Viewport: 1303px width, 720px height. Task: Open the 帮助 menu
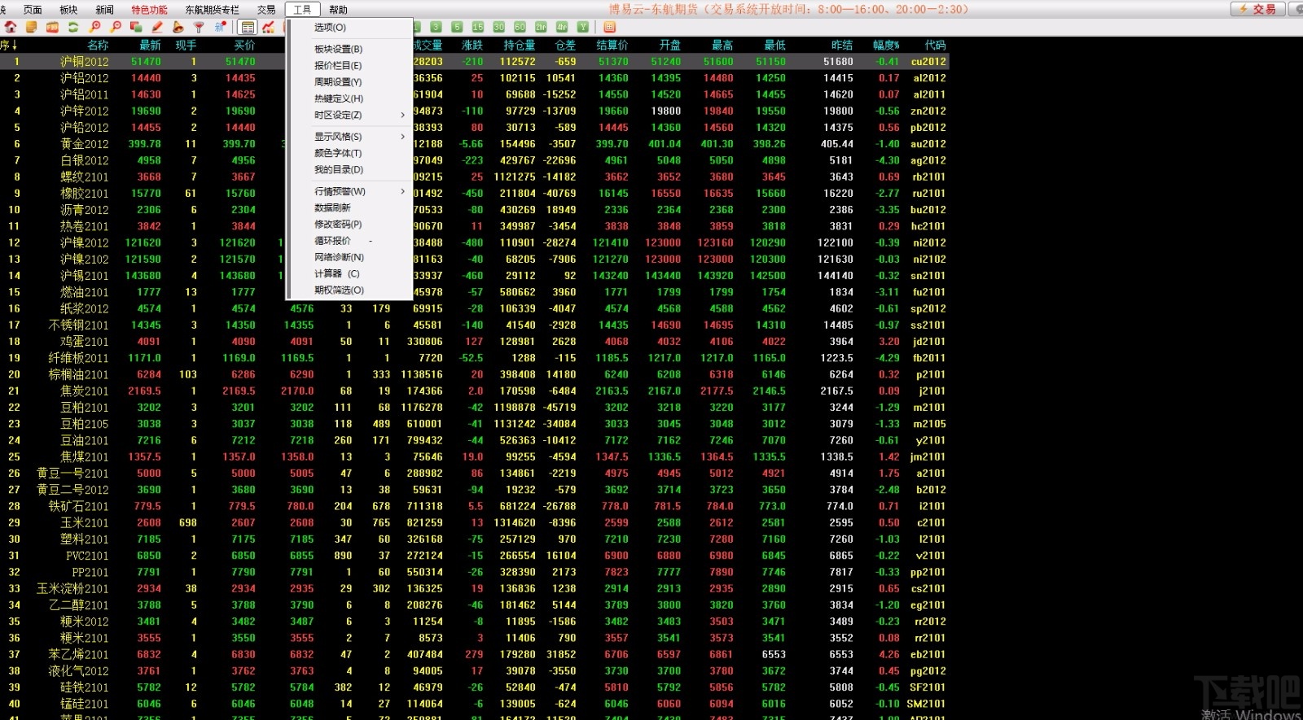[338, 10]
